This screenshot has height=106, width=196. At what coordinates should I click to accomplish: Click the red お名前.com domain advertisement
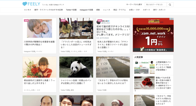(153, 35)
